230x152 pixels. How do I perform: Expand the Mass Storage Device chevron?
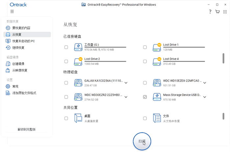pyautogui.click(x=205, y=97)
